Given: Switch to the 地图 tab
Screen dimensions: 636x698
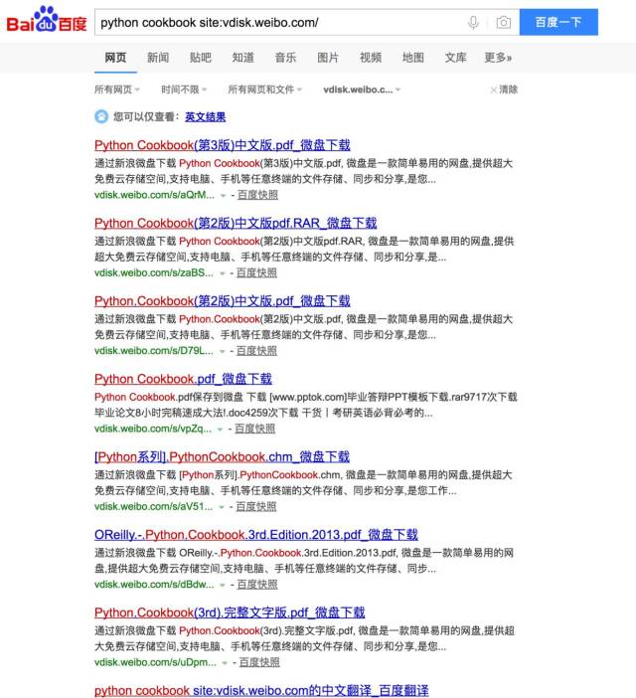Looking at the screenshot, I should [413, 58].
